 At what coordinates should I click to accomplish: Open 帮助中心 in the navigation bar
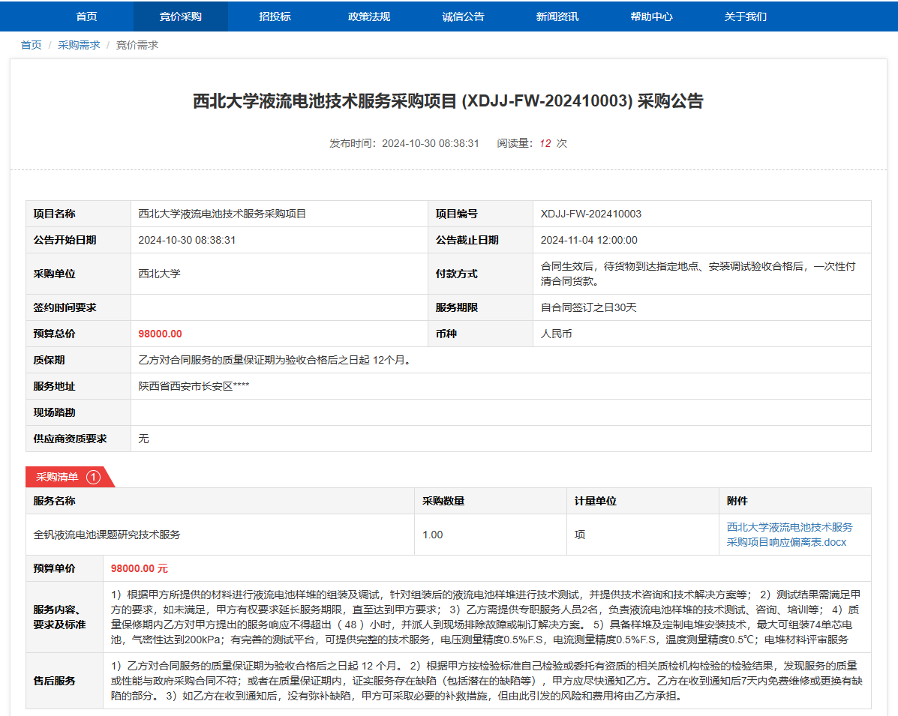click(652, 16)
